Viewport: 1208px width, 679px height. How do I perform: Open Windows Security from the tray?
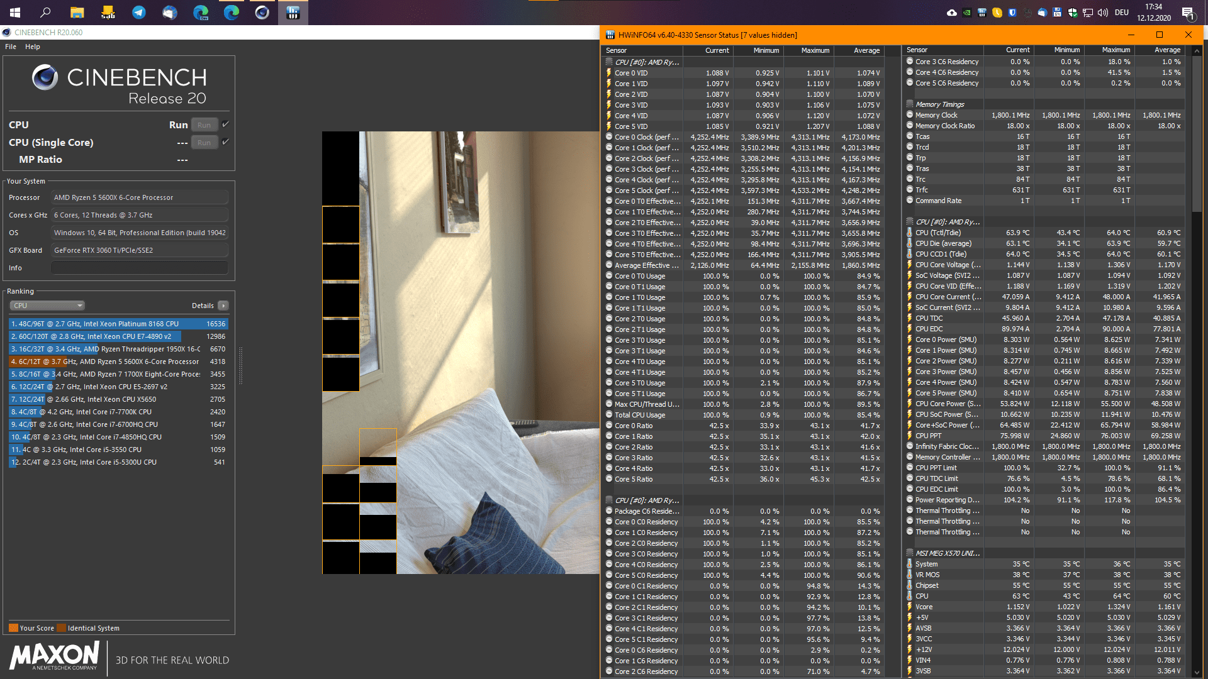[1072, 13]
